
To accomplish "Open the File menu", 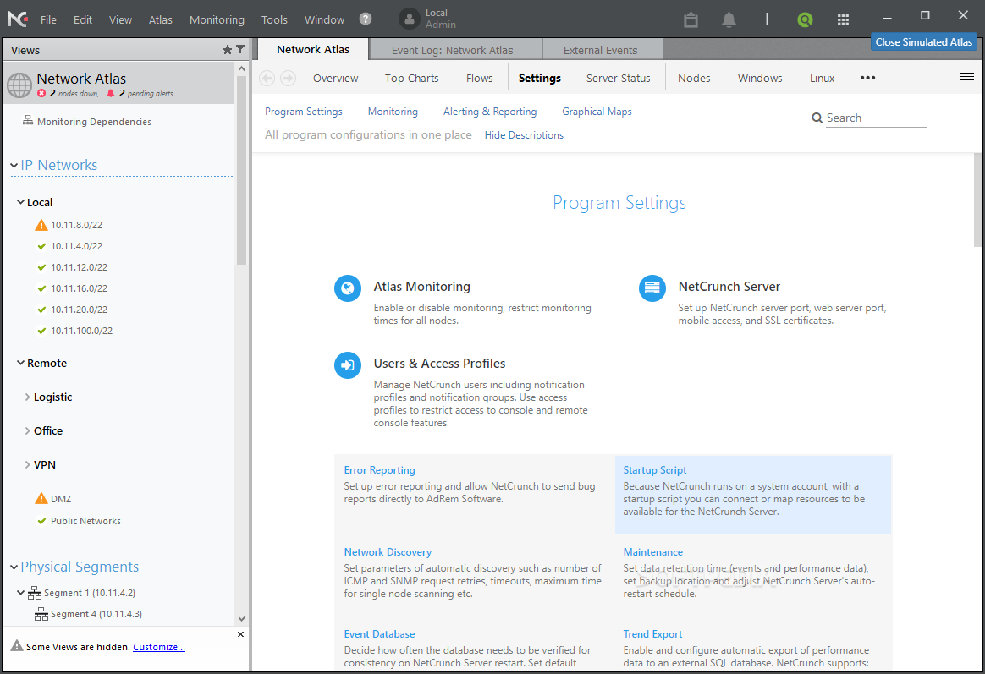I will 48,19.
